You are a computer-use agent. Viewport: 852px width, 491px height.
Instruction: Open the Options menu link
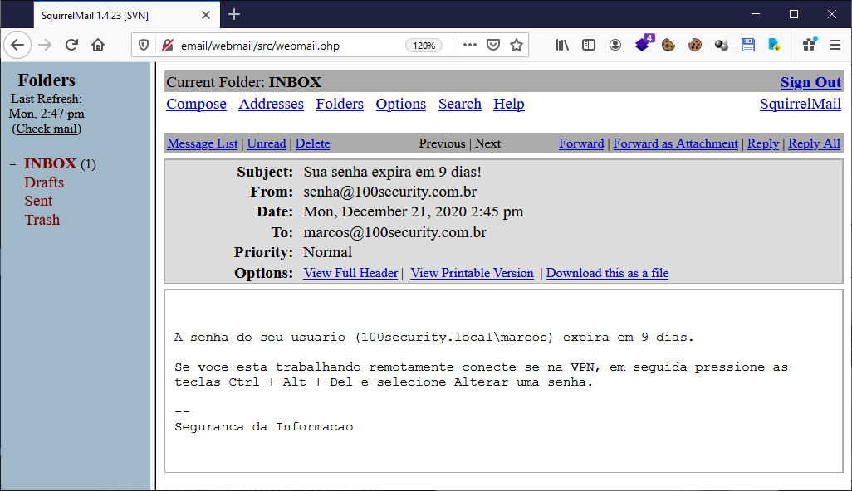(x=401, y=104)
